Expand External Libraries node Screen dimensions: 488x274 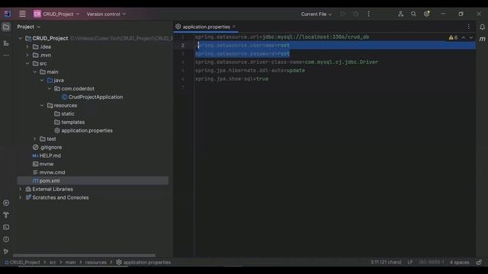21,189
